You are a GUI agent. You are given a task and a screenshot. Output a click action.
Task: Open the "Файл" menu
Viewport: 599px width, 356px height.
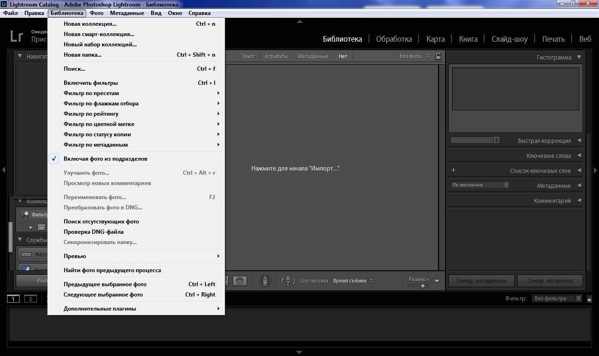click(x=10, y=13)
